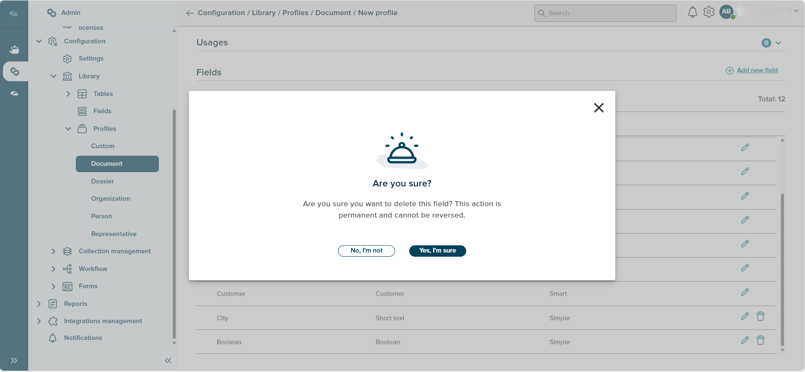Open the notifications bell in header

[692, 12]
